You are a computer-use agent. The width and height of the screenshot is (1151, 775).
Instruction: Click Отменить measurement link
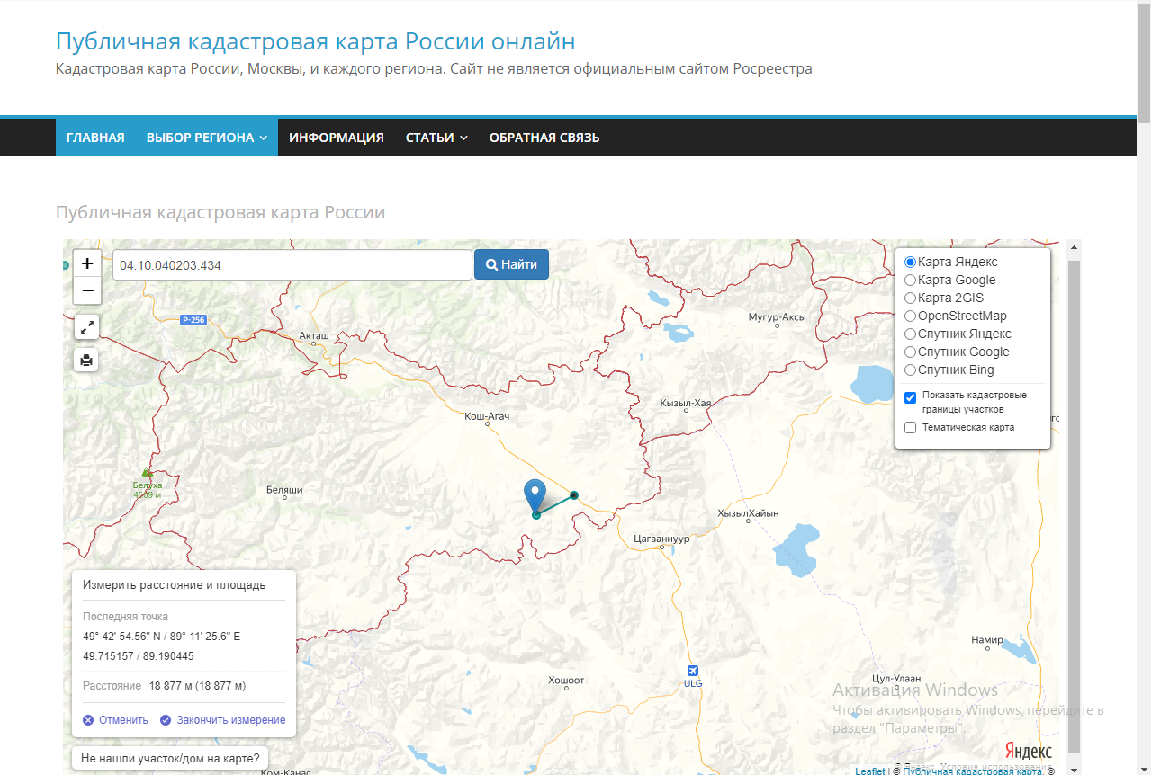click(x=115, y=719)
